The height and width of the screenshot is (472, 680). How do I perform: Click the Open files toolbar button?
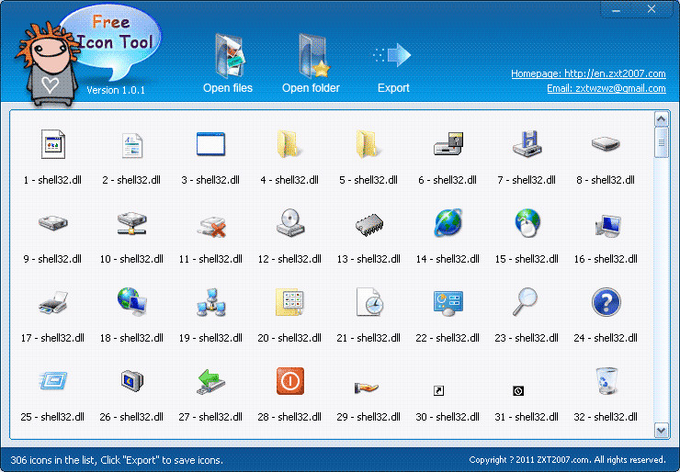pyautogui.click(x=228, y=63)
